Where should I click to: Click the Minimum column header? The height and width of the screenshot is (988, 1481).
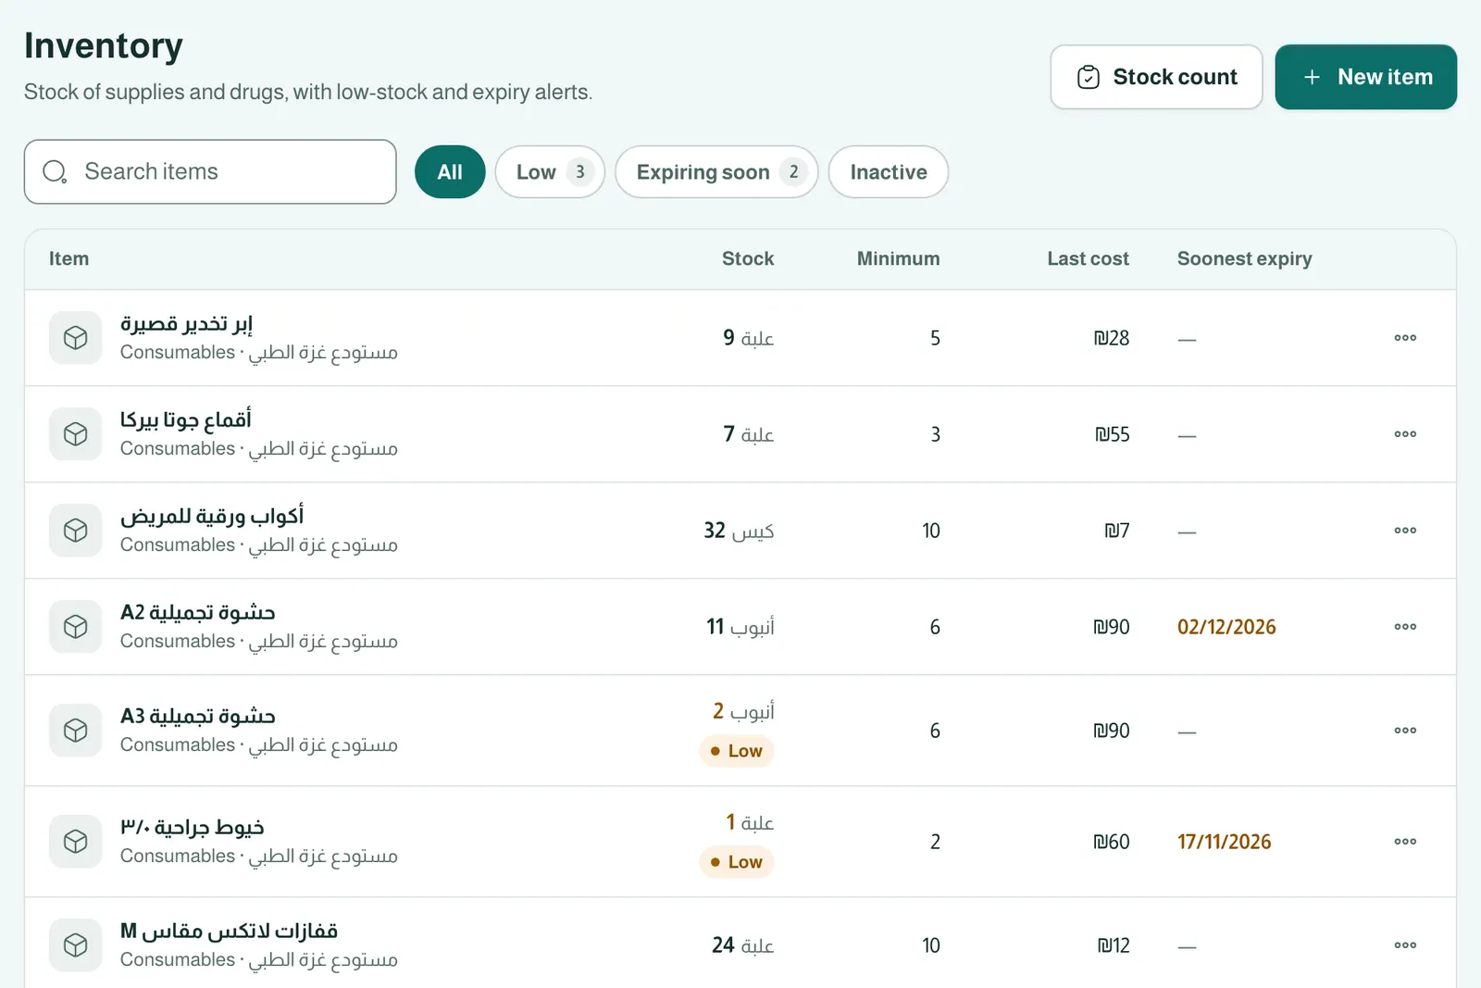pos(898,259)
